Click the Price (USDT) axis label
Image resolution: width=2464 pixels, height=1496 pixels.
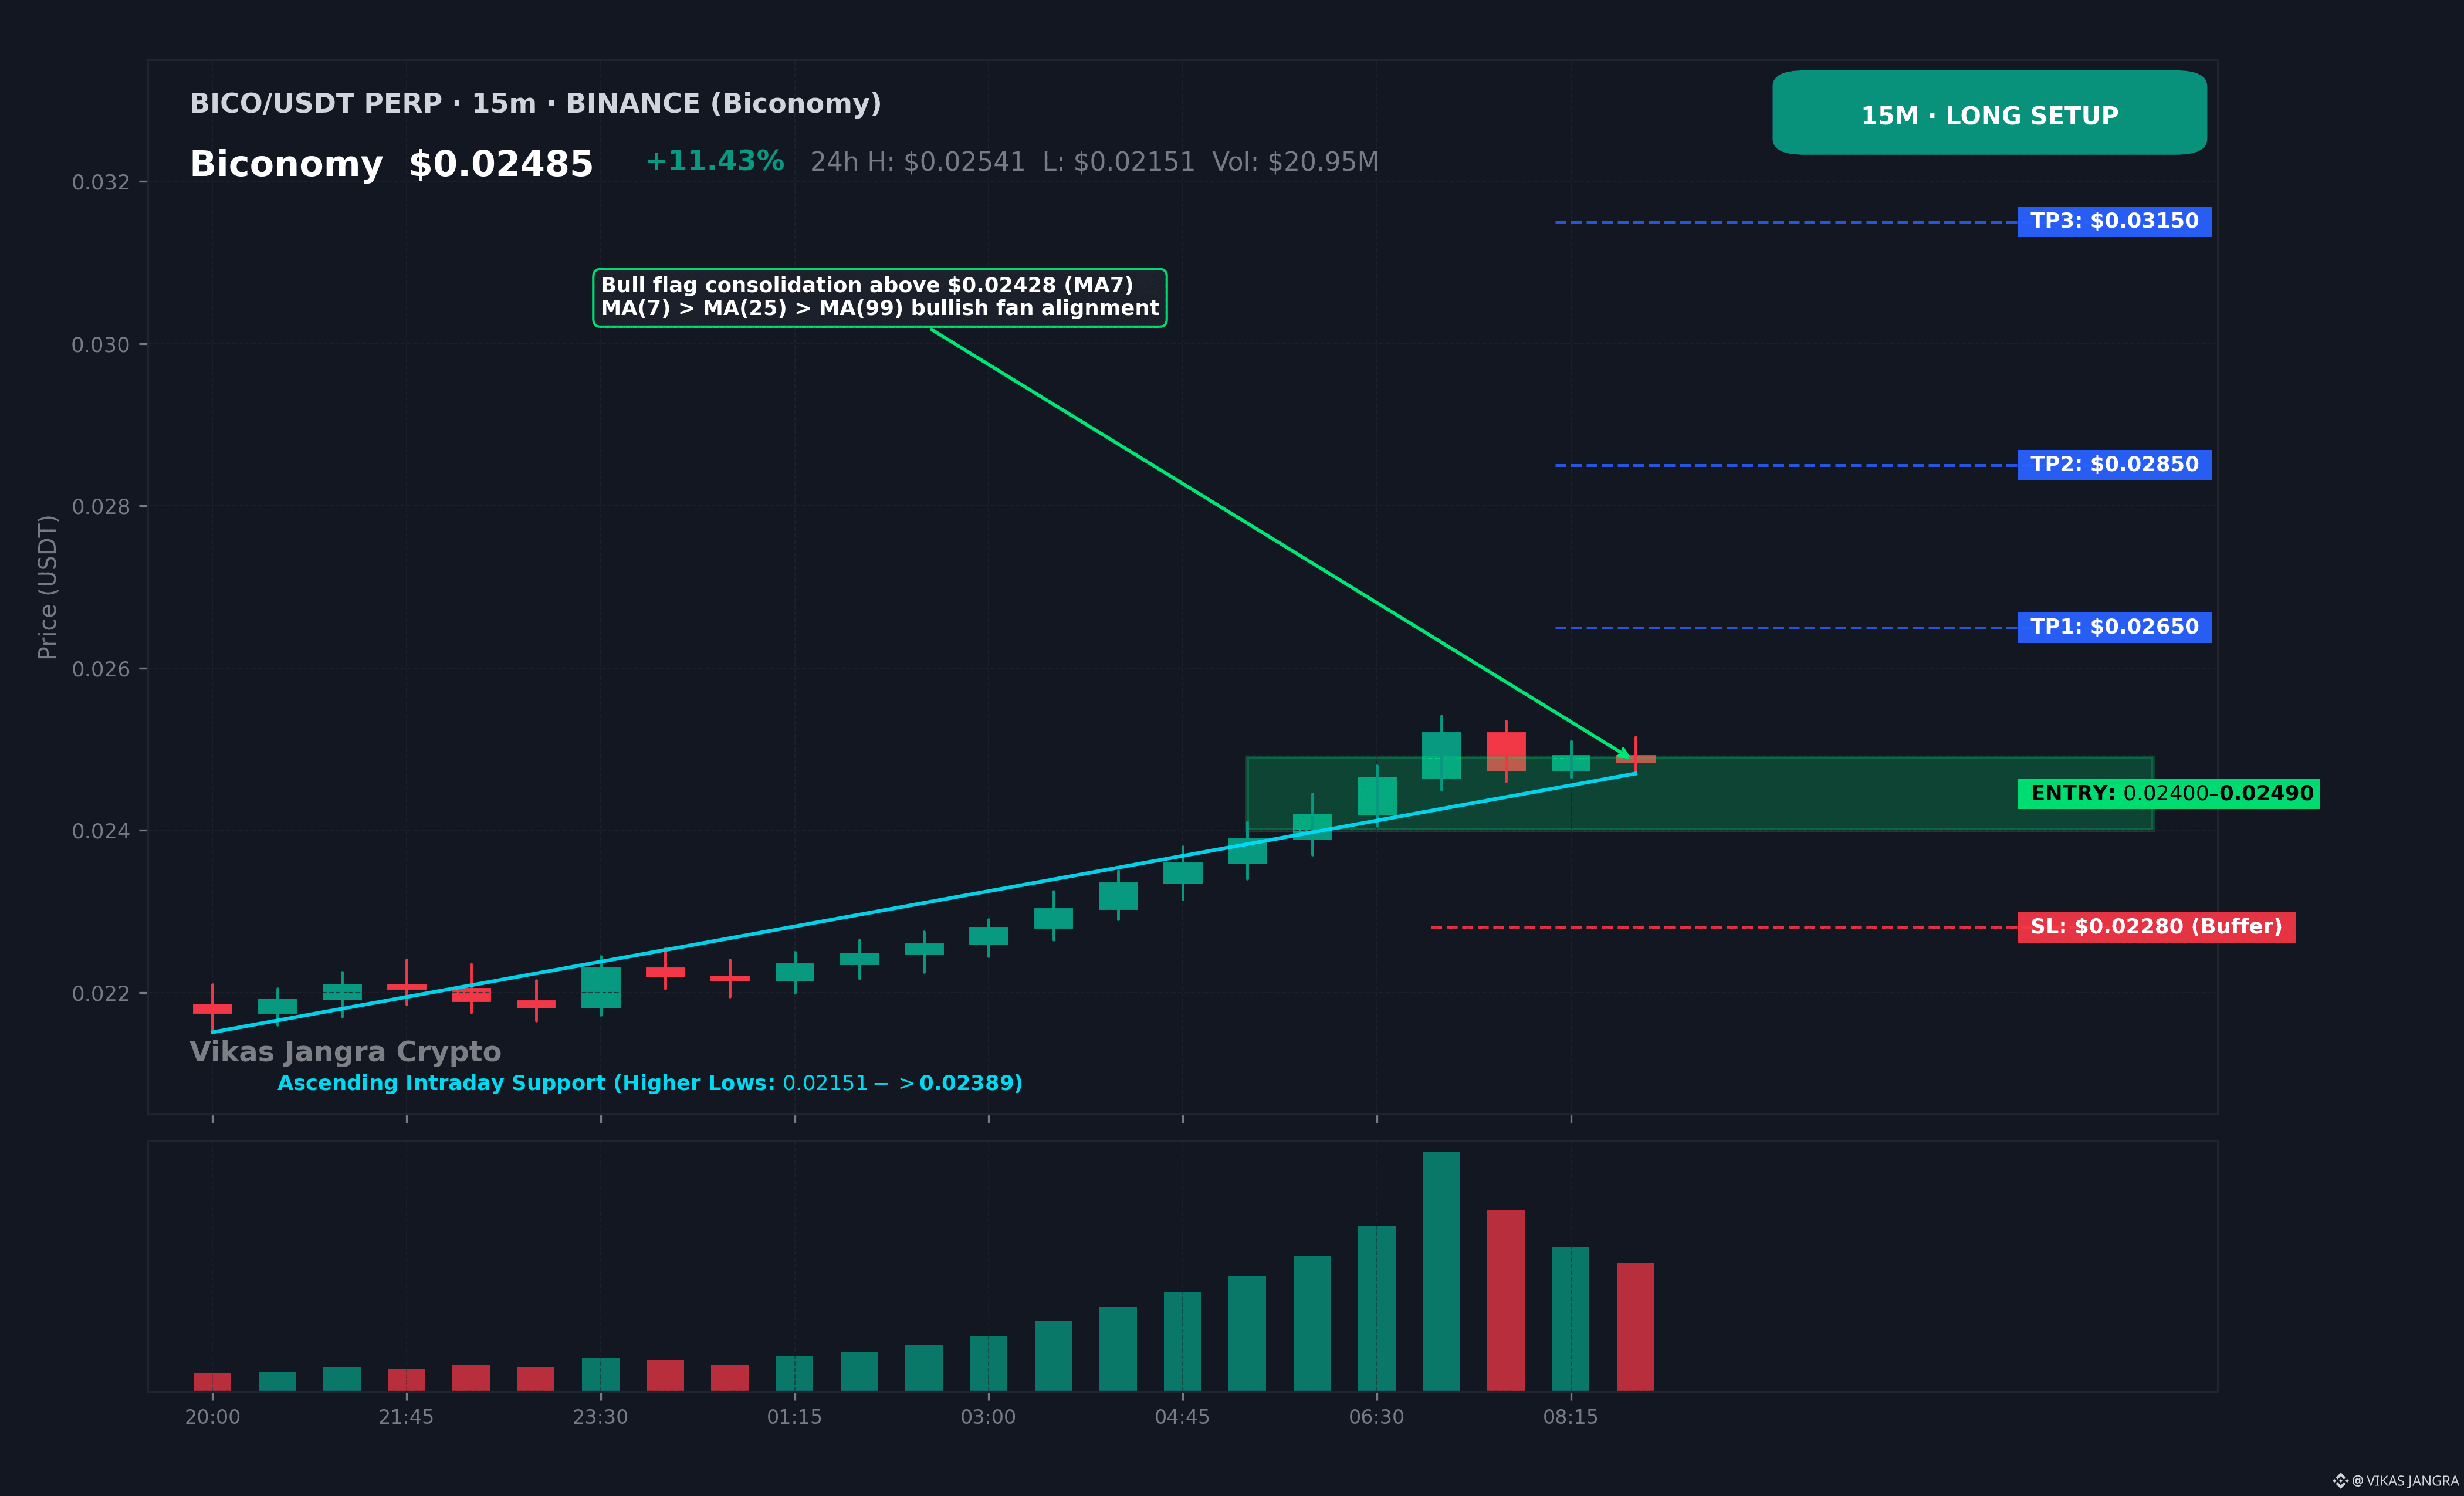(47, 587)
